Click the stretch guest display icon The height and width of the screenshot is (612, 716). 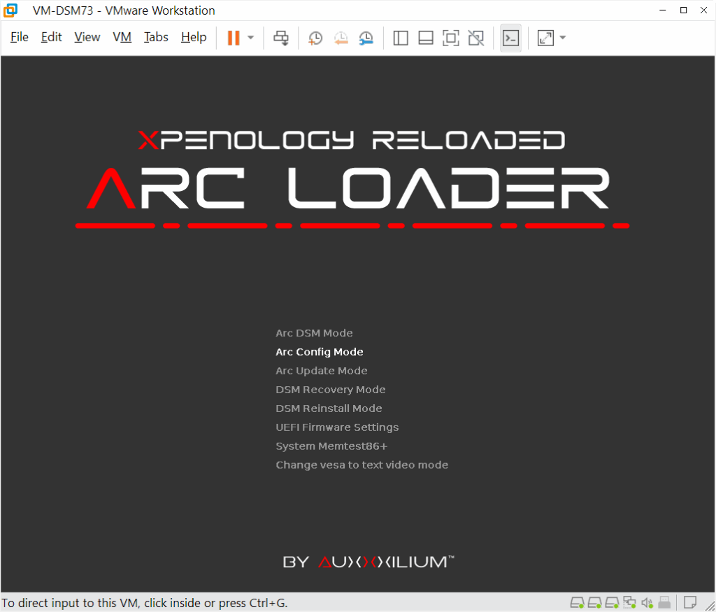tap(545, 38)
